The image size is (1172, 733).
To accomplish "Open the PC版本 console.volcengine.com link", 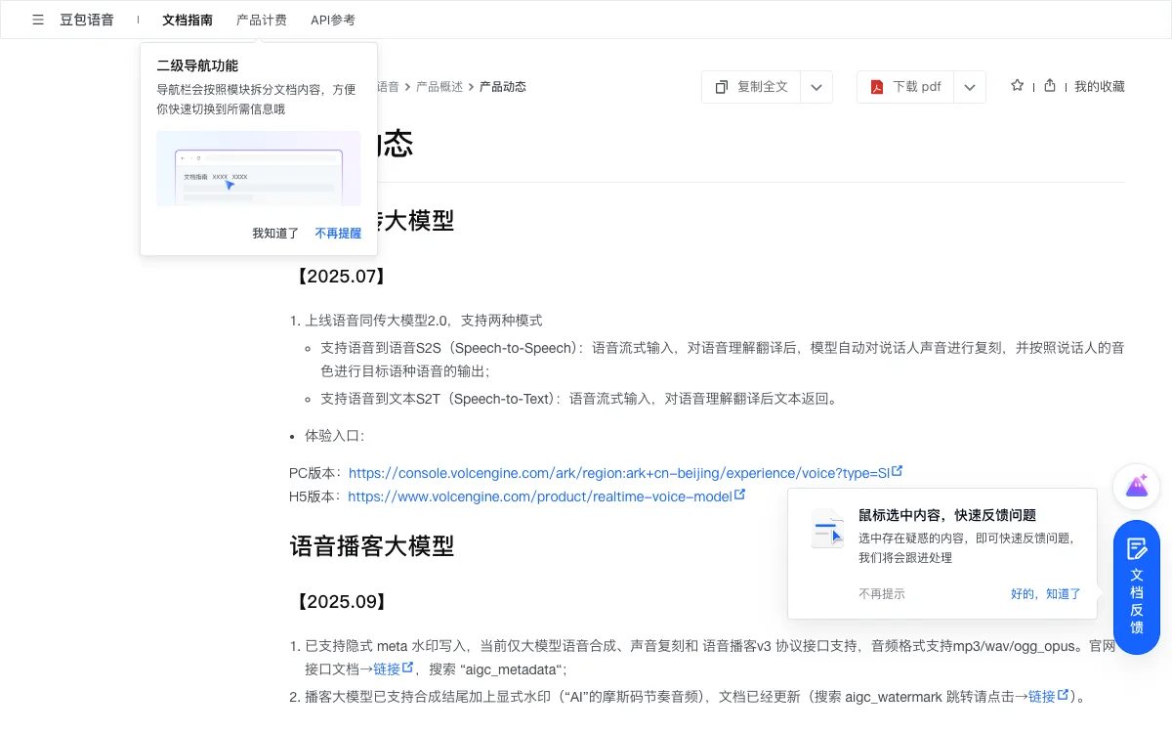I will [x=625, y=473].
